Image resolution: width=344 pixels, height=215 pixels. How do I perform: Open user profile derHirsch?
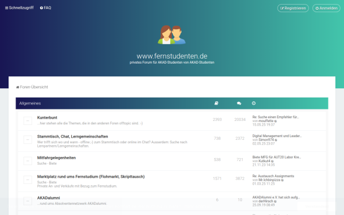click(266, 201)
